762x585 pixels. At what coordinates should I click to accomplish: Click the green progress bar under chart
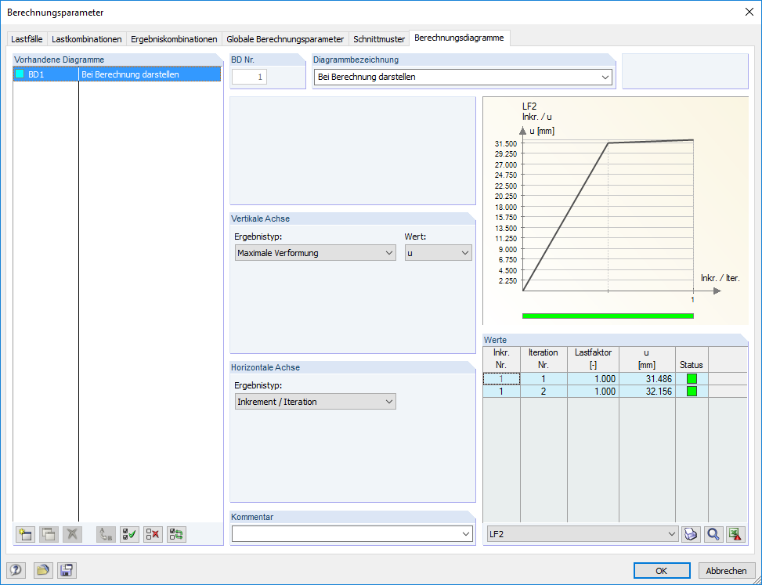point(608,316)
